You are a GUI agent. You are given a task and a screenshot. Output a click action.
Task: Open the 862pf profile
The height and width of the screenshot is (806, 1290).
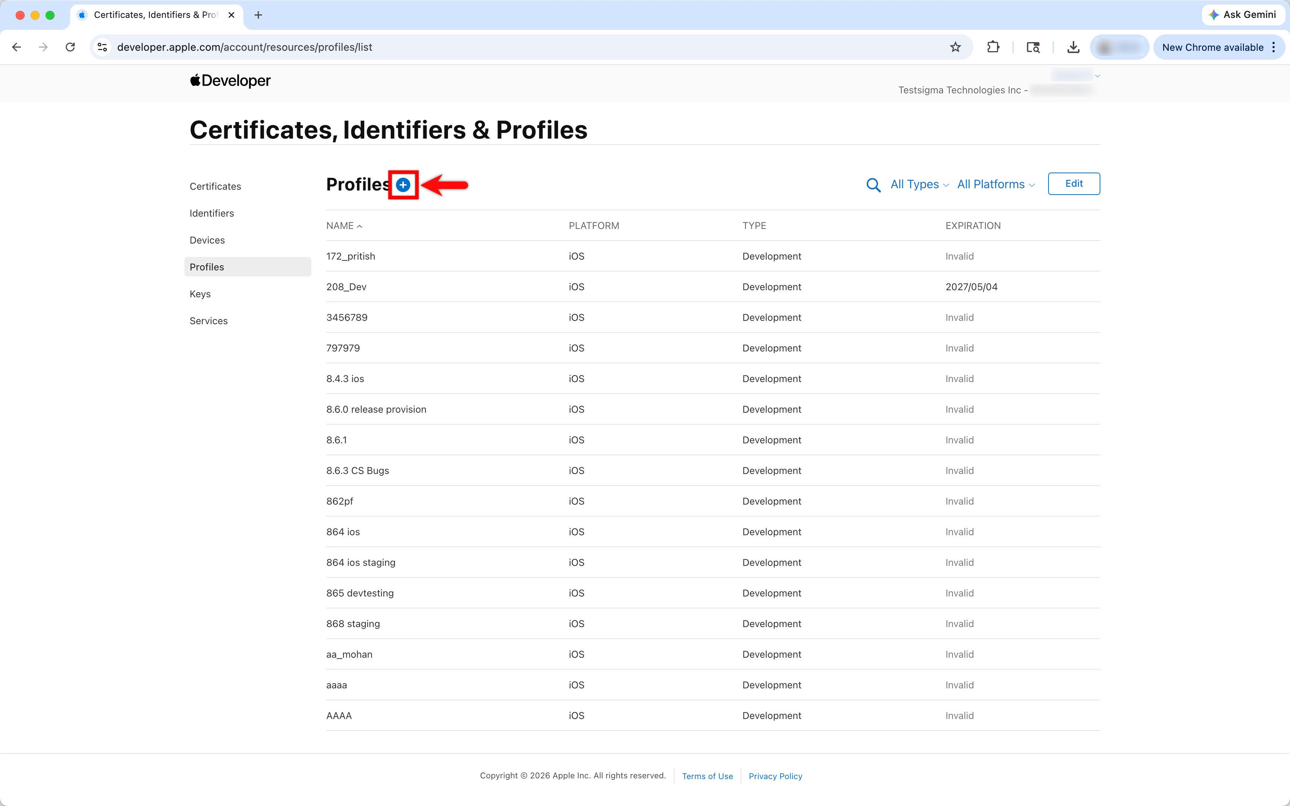[713, 502]
